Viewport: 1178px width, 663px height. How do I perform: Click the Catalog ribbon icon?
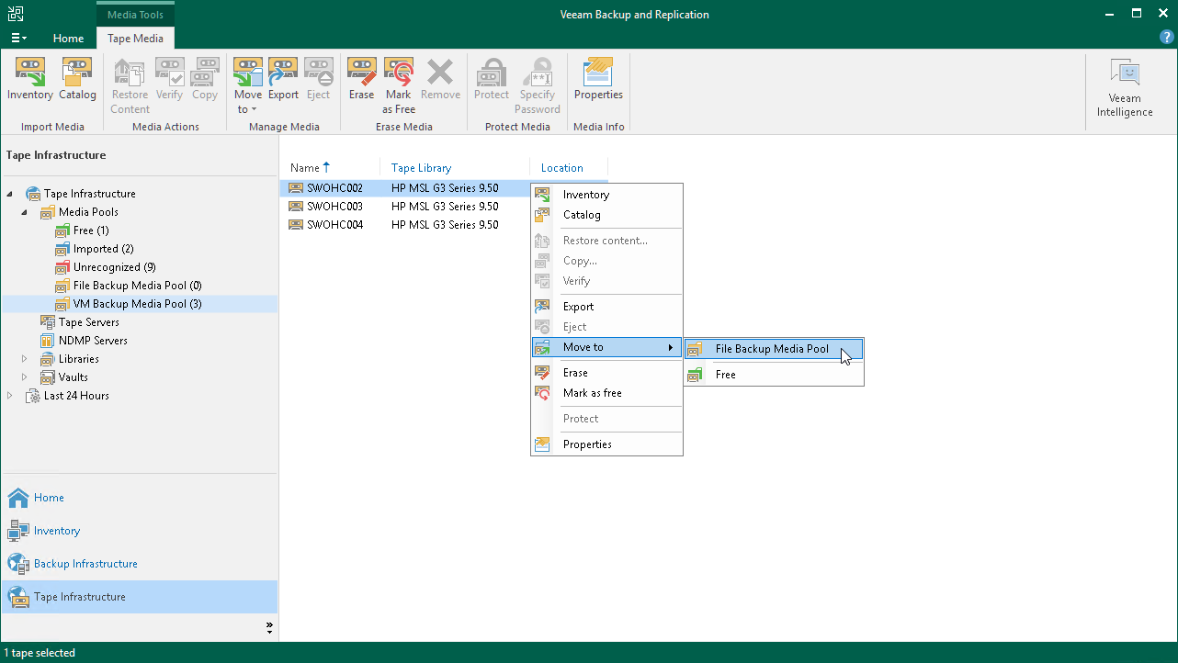click(77, 80)
